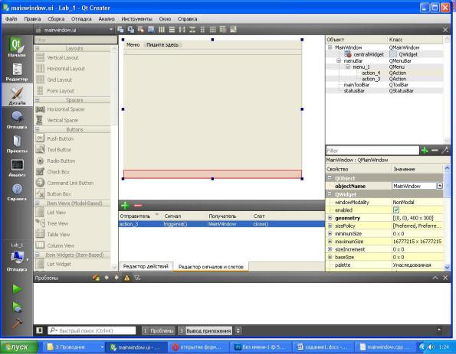Switch to mainwindow.cpp taskbar window
This screenshot has width=456, height=354.
[x=385, y=347]
